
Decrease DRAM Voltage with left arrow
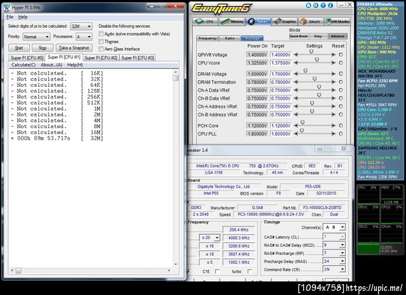tap(296, 74)
